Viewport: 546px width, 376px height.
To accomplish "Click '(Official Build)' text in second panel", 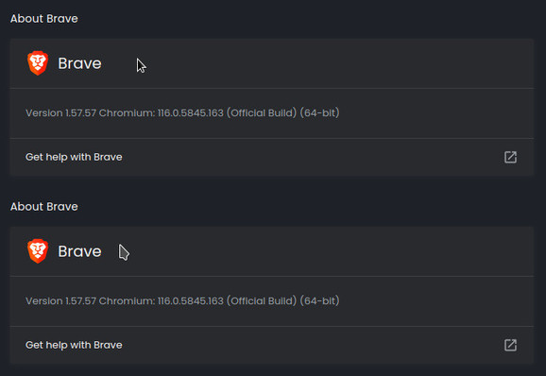I will pyautogui.click(x=262, y=300).
